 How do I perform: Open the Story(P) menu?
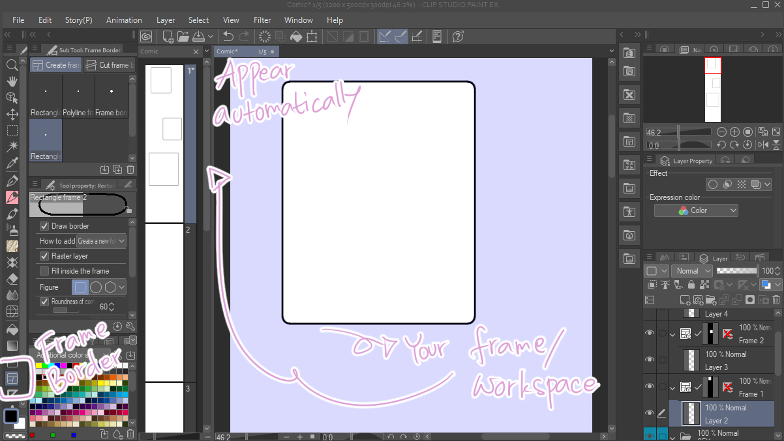78,20
